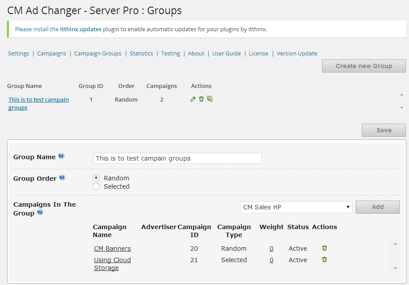Click help icon next to Group Name

tap(61, 156)
